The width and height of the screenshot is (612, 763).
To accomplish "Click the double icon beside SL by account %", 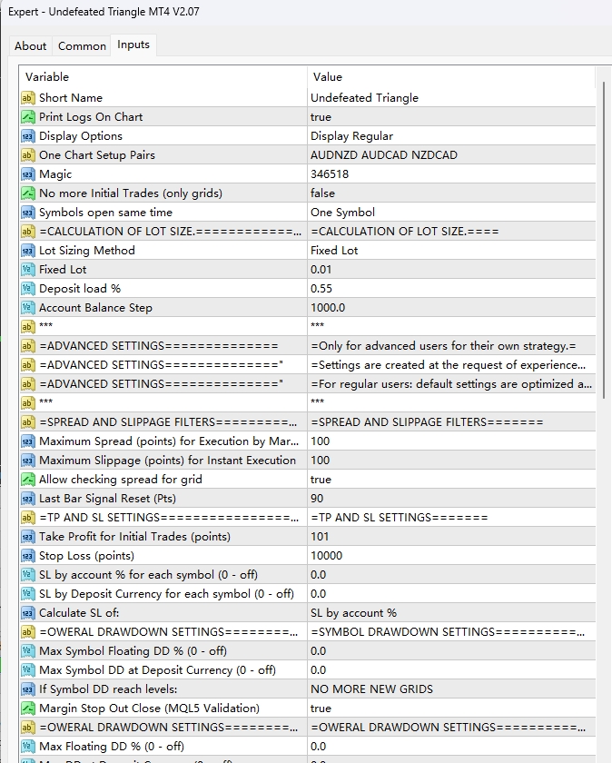I will click(28, 575).
